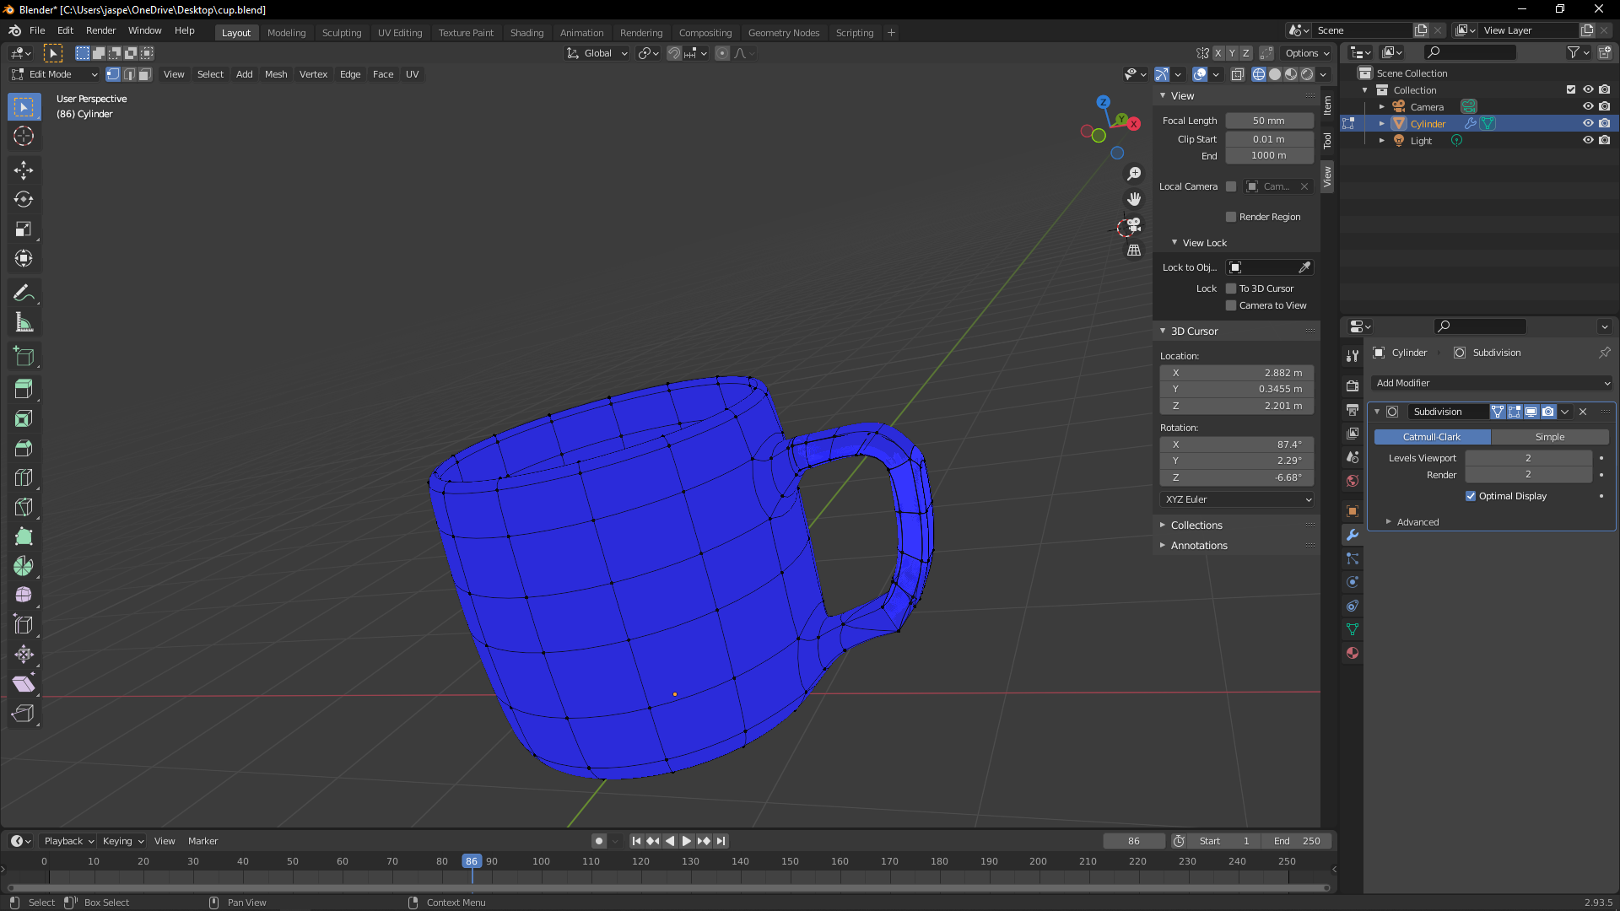Switch to the Sculpting workspace tab
Screen dimensions: 1620x911
pos(341,33)
